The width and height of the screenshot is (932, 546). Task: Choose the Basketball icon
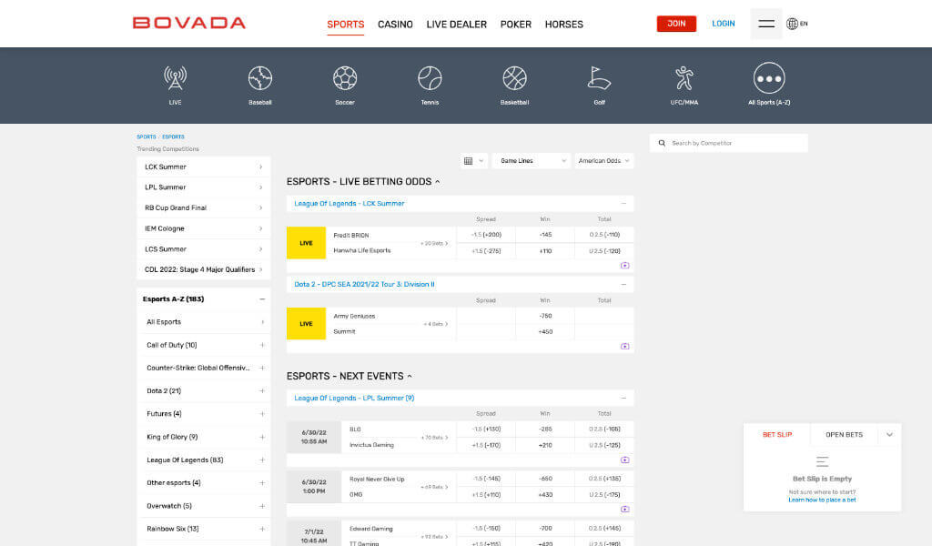click(x=515, y=78)
